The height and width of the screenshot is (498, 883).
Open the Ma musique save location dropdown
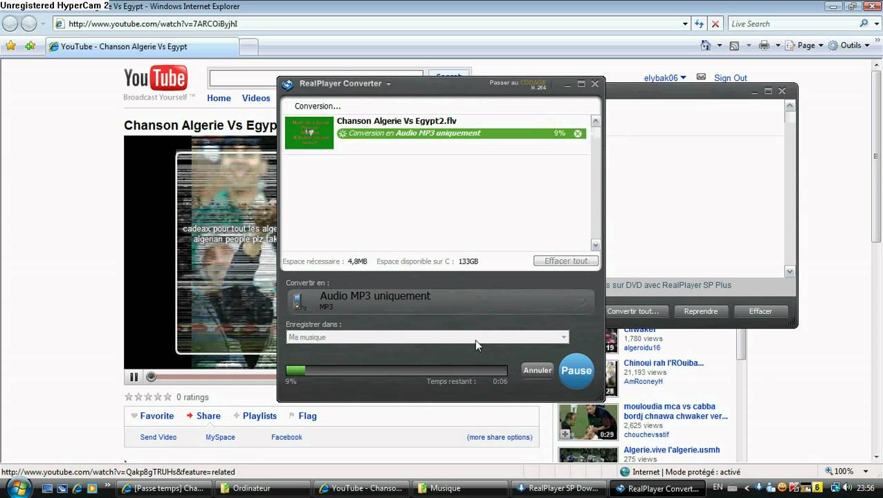428,337
